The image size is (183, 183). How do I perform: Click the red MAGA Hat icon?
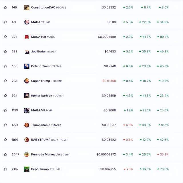tap(27, 37)
